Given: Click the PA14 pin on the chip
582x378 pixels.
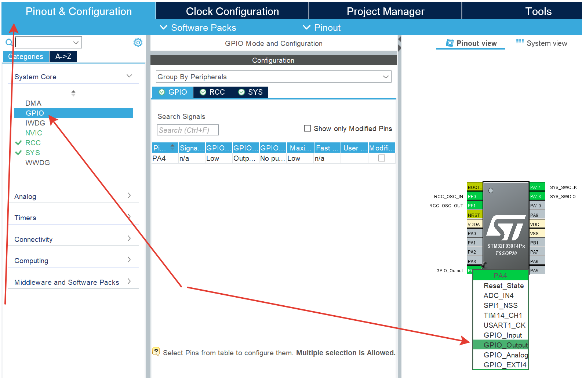Looking at the screenshot, I should (536, 187).
